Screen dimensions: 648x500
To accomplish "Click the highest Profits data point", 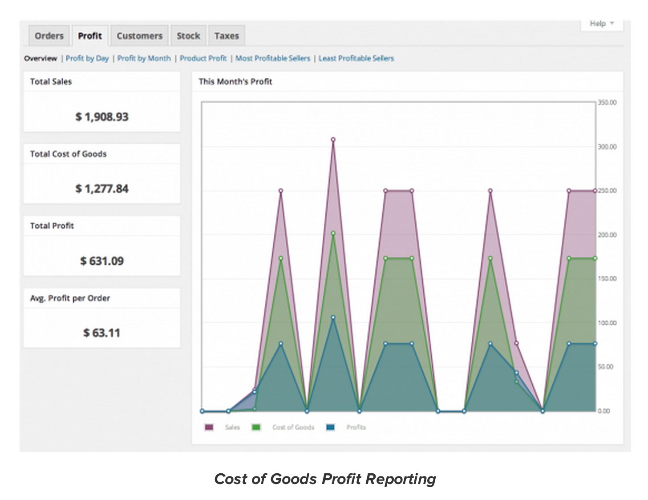I will pos(333,318).
